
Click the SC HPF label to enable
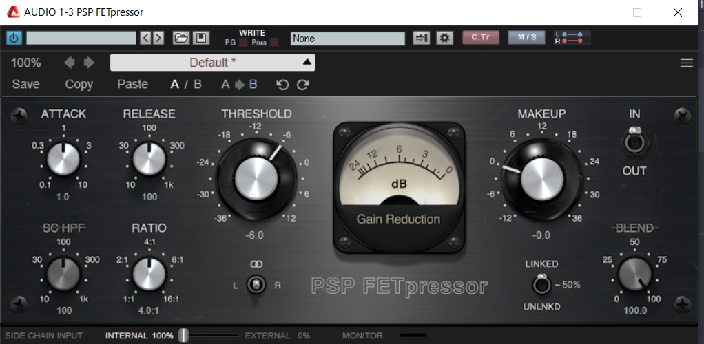click(x=63, y=228)
